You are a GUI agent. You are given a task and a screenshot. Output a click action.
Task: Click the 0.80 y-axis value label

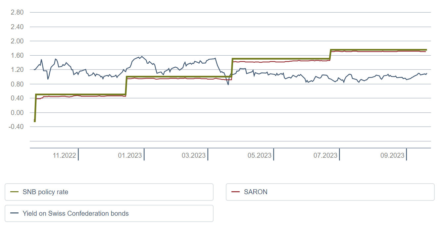coord(17,84)
